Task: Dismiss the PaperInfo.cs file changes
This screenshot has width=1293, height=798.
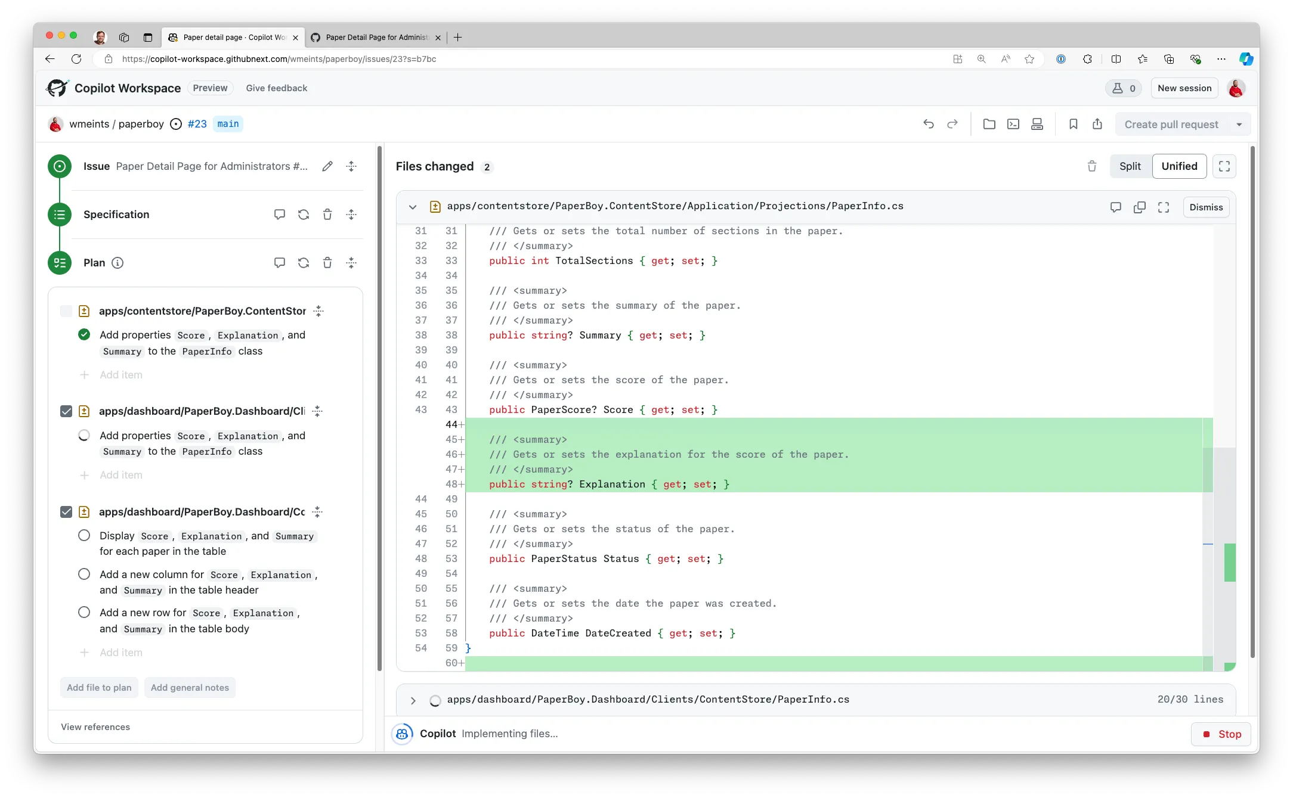Action: click(1206, 207)
